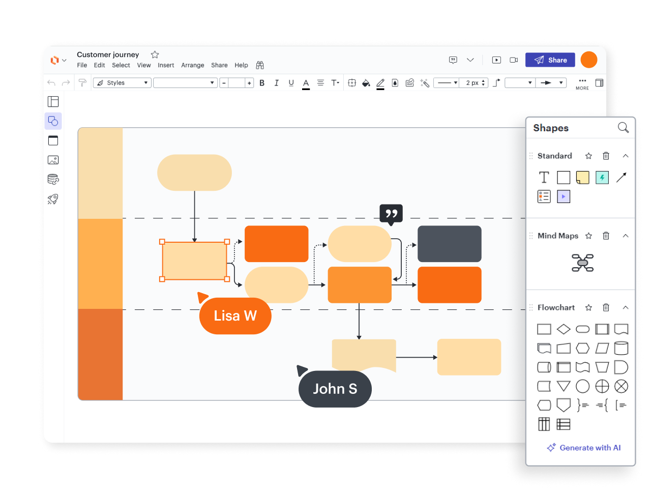This screenshot has height=489, width=651.
Task: Star the Customer journey document
Action: click(x=155, y=54)
